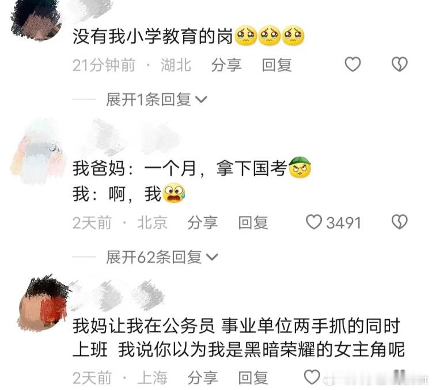The image size is (432, 390).
Task: Expand the 展开1条回复 replies
Action: click(x=156, y=100)
